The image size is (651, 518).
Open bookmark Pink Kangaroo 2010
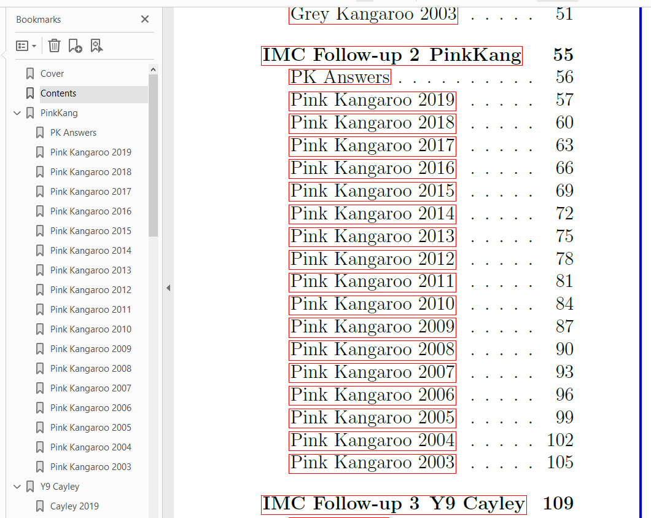[91, 329]
